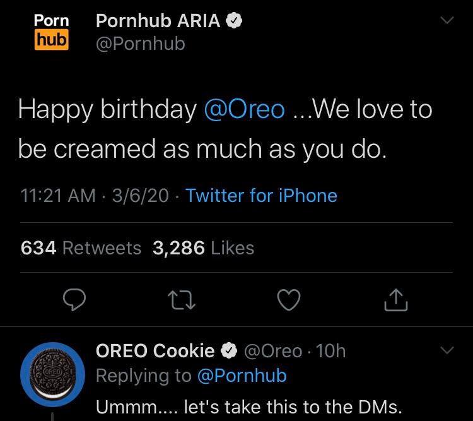The width and height of the screenshot is (473, 421).
Task: Like the tweet with heart icon
Action: [289, 300]
